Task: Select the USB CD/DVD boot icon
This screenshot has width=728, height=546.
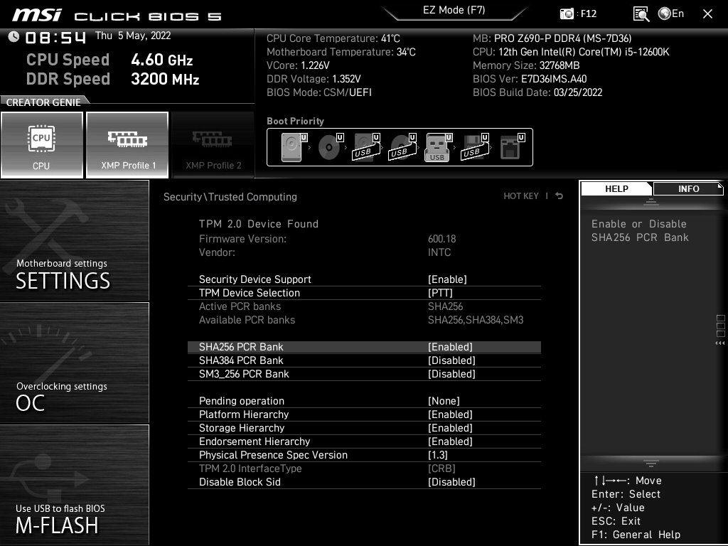Action: click(x=403, y=147)
